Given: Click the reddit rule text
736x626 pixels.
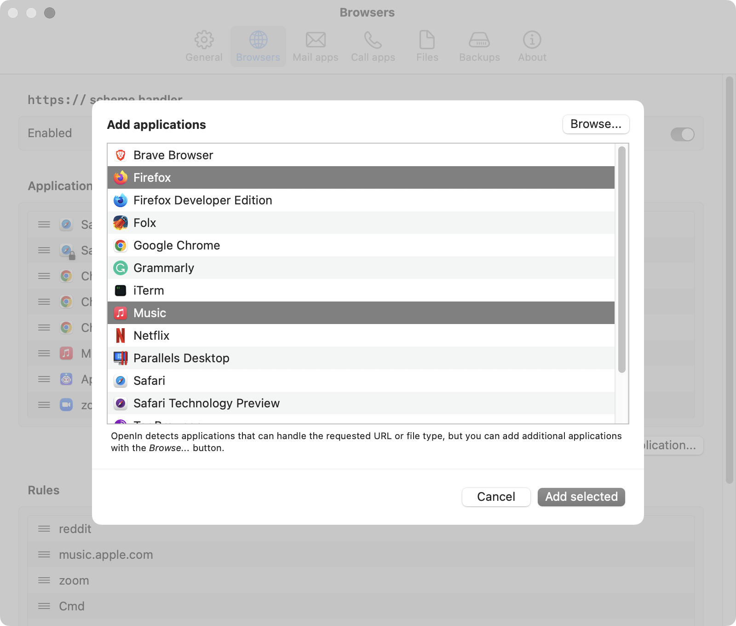Looking at the screenshot, I should (x=75, y=529).
